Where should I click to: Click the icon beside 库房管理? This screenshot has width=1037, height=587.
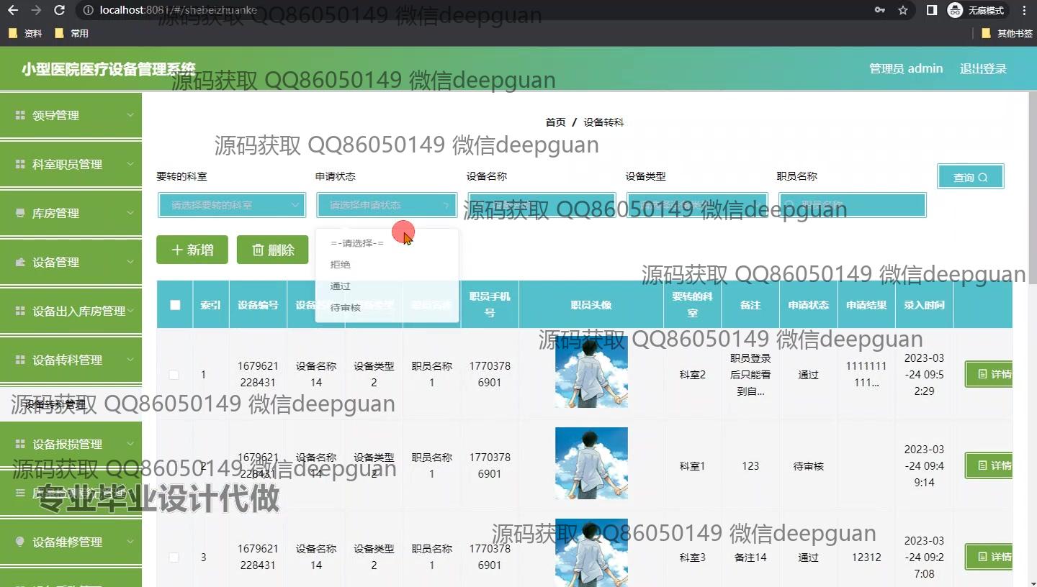(19, 213)
